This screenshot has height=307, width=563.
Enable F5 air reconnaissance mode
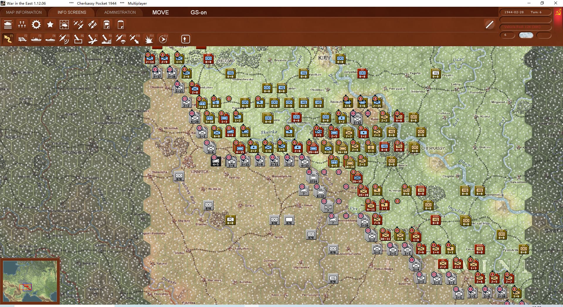click(64, 39)
